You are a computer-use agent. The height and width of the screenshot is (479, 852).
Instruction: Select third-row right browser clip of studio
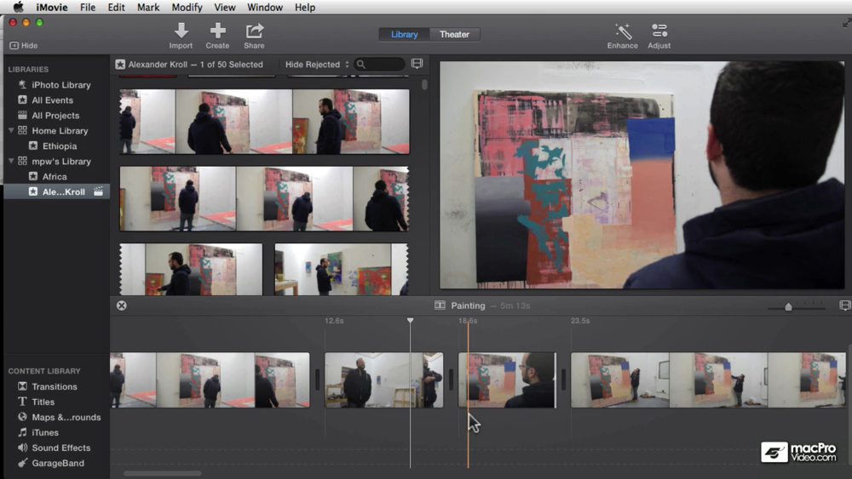[x=342, y=269]
